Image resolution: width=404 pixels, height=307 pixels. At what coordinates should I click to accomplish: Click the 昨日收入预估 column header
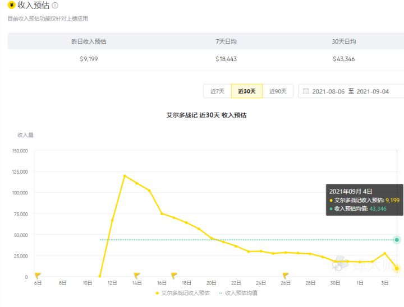pyautogui.click(x=89, y=41)
